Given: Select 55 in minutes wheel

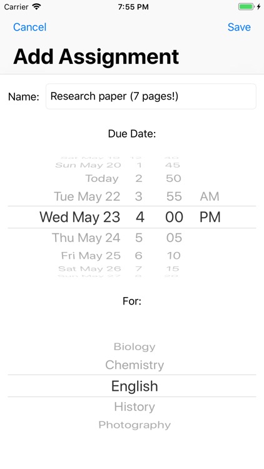Looking at the screenshot, I should [174, 196].
